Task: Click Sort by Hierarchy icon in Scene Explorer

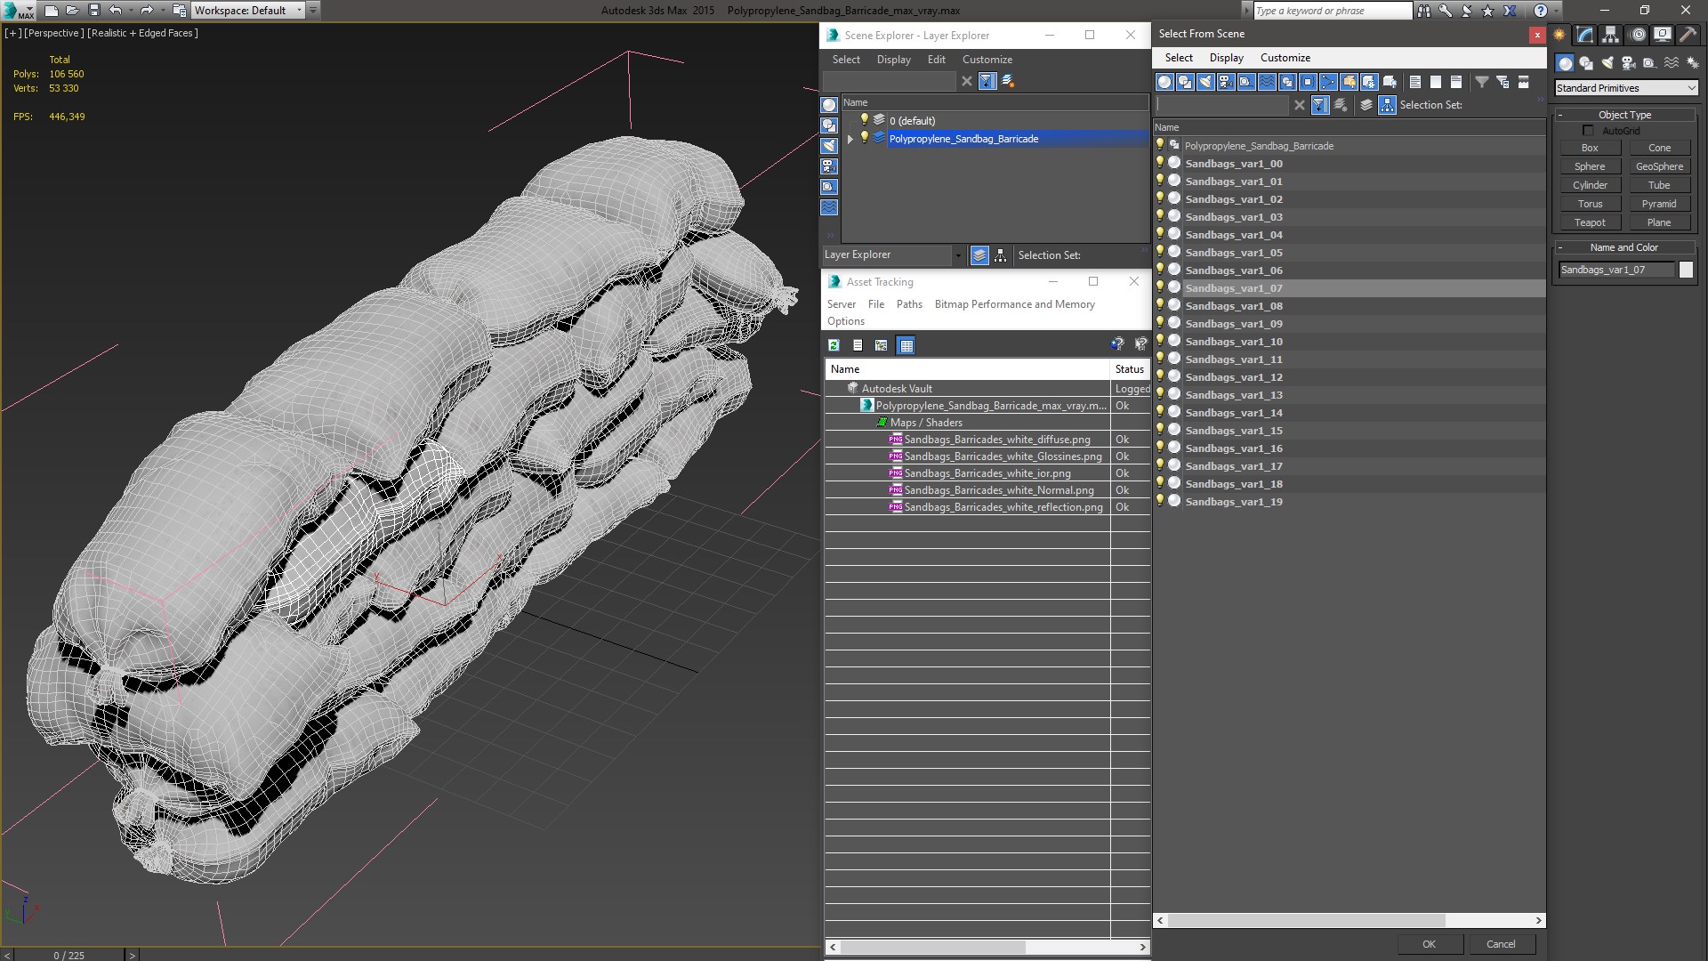Action: (1000, 255)
